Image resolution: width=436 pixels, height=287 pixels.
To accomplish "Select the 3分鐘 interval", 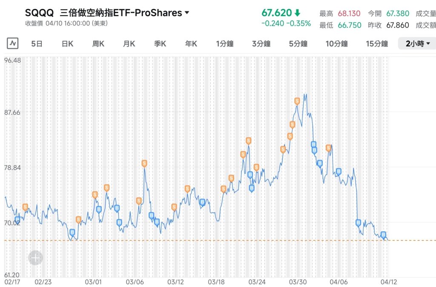I will [x=261, y=44].
